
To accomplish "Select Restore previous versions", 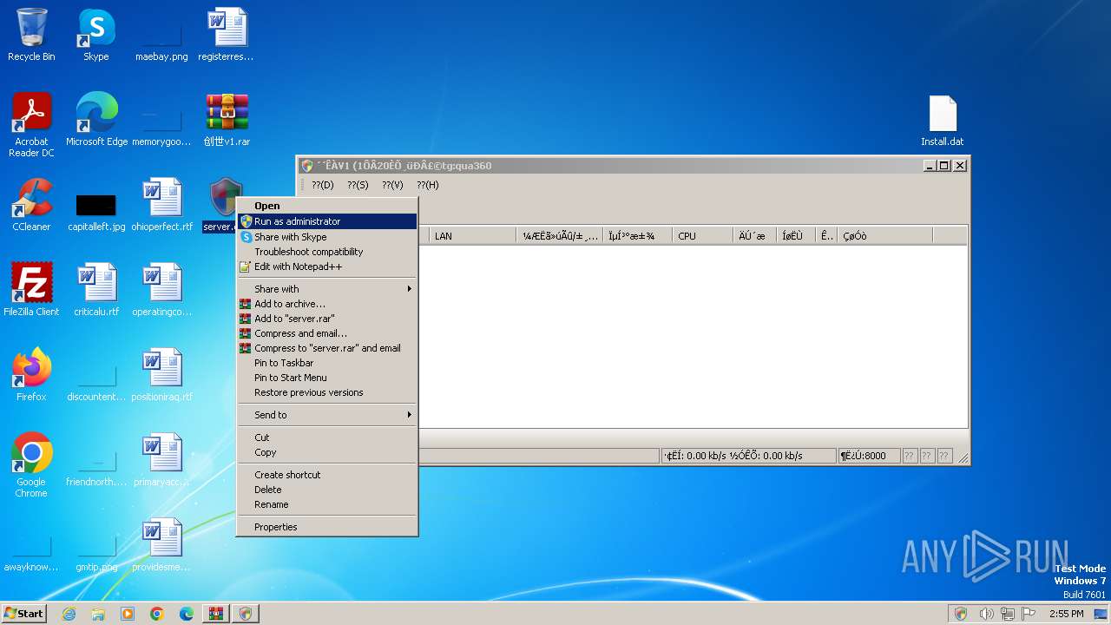I will click(x=327, y=392).
